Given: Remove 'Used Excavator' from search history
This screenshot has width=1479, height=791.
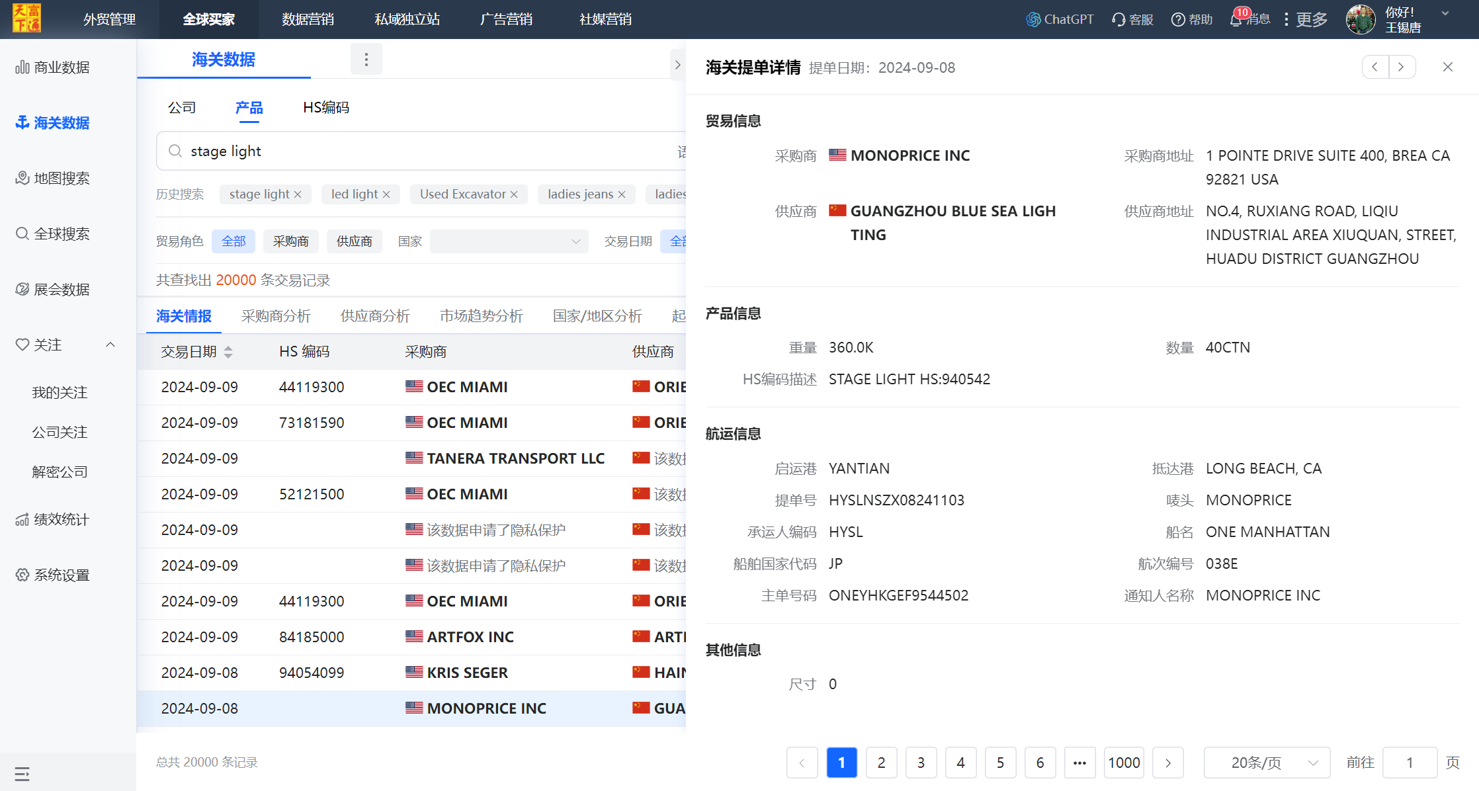Looking at the screenshot, I should point(514,194).
